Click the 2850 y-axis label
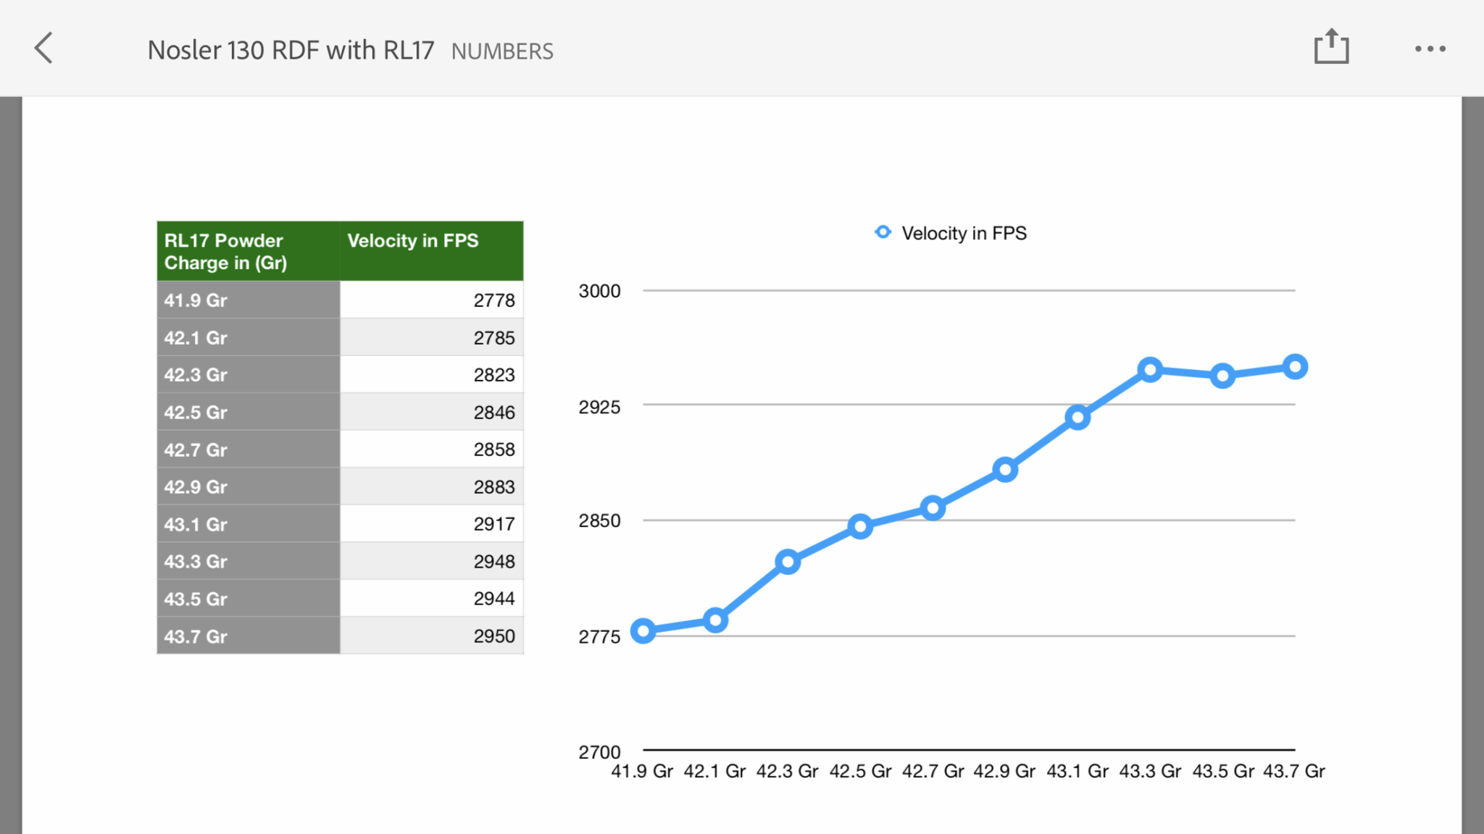This screenshot has width=1484, height=834. pos(599,521)
